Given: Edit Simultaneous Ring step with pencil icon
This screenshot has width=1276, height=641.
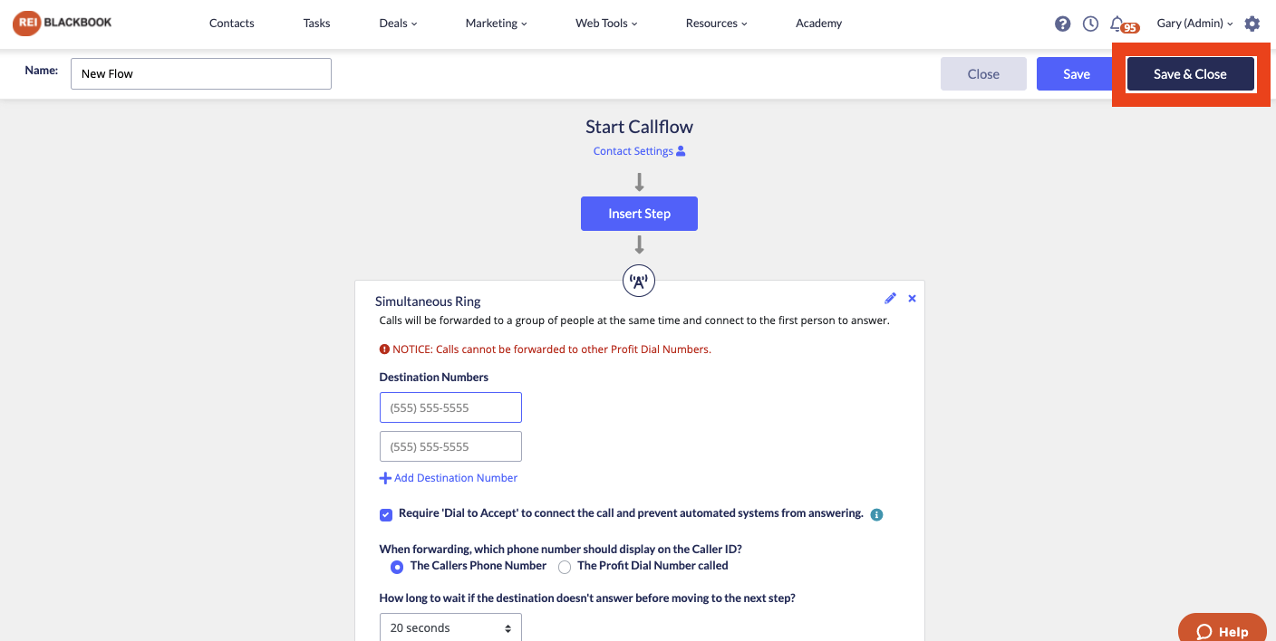Looking at the screenshot, I should [x=890, y=298].
